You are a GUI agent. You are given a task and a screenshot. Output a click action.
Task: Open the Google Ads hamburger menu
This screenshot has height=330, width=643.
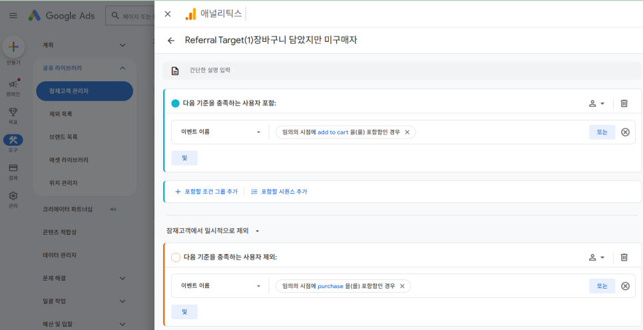(x=13, y=15)
